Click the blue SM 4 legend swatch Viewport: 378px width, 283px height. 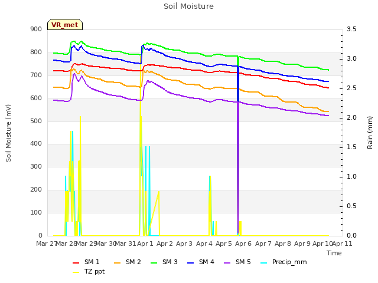190,263
